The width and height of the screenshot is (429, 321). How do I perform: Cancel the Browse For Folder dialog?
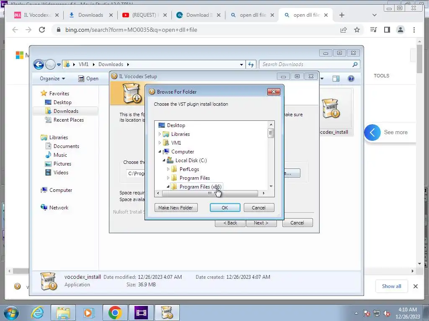pyautogui.click(x=258, y=207)
